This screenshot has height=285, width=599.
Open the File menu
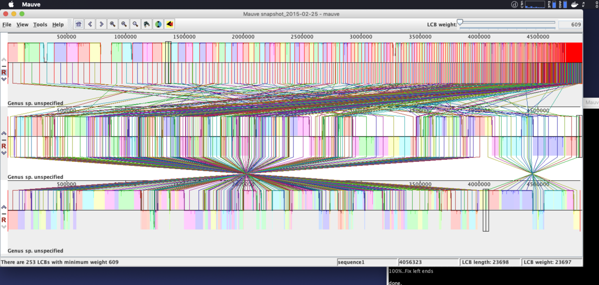pos(7,24)
